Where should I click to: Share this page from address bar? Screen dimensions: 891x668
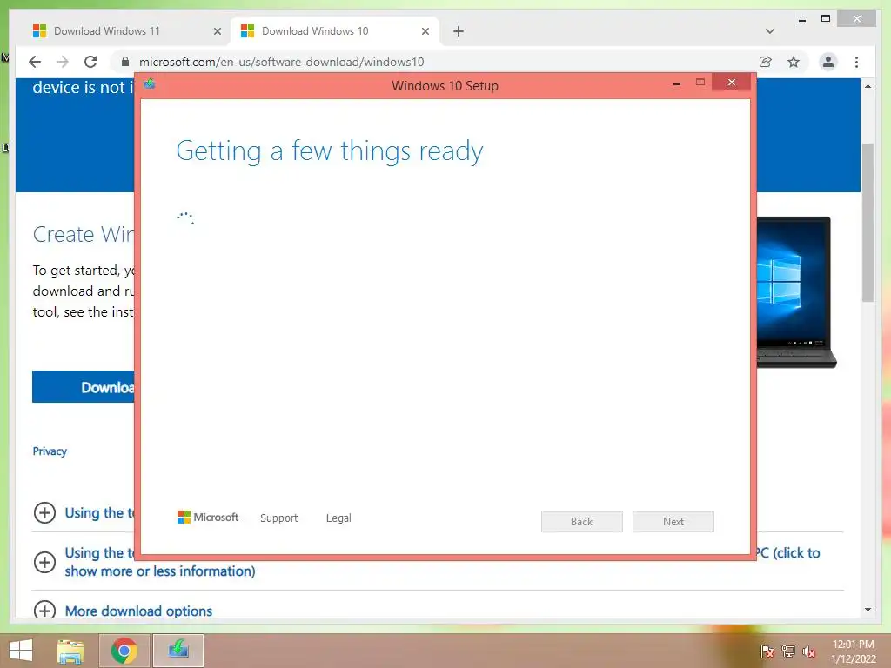[766, 62]
